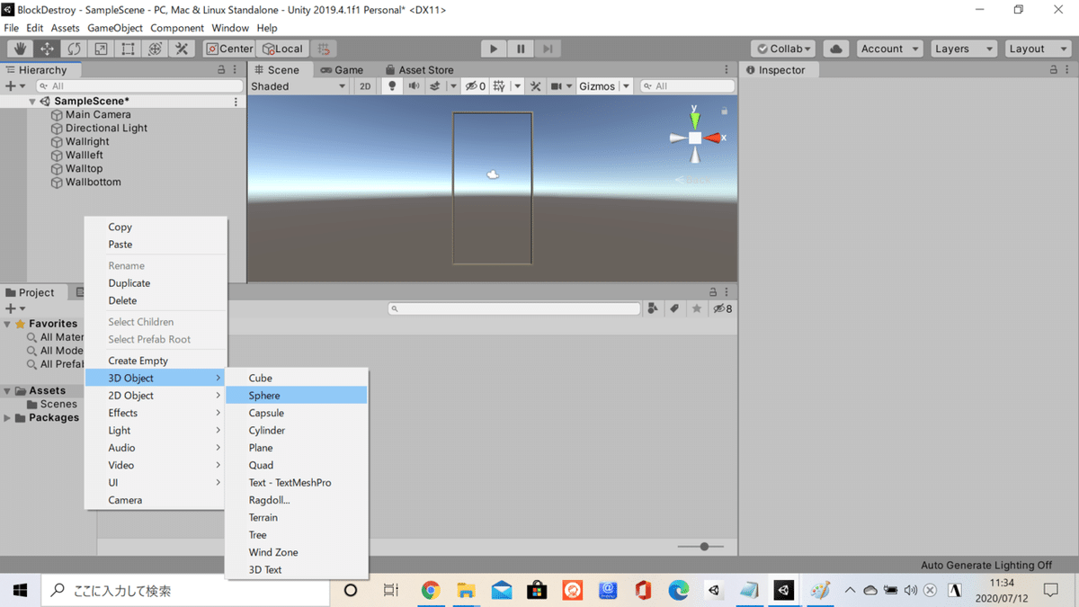
Task: Open the Layers dropdown
Action: tap(963, 49)
